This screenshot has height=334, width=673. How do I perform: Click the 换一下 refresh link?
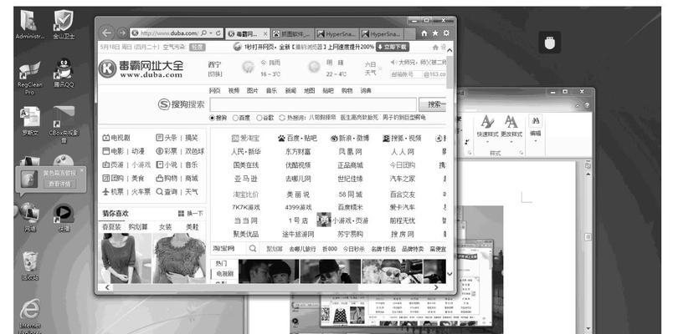pos(191,214)
